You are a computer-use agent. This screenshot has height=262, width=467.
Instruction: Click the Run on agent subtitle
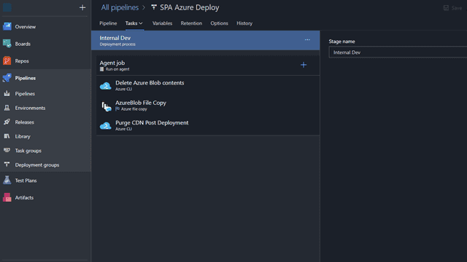coord(117,69)
